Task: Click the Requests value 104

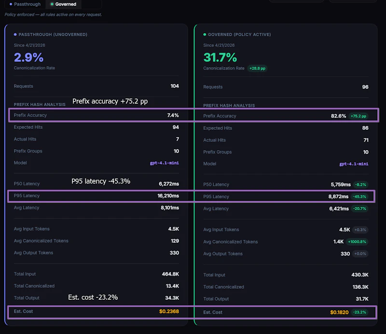Action: pyautogui.click(x=175, y=86)
